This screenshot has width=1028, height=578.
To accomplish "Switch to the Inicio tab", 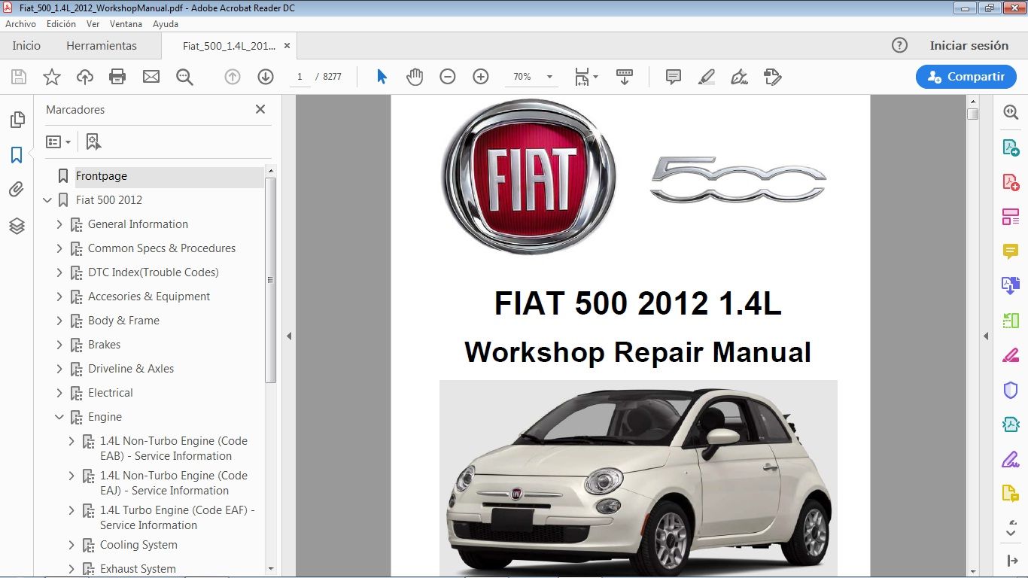I will coord(26,46).
